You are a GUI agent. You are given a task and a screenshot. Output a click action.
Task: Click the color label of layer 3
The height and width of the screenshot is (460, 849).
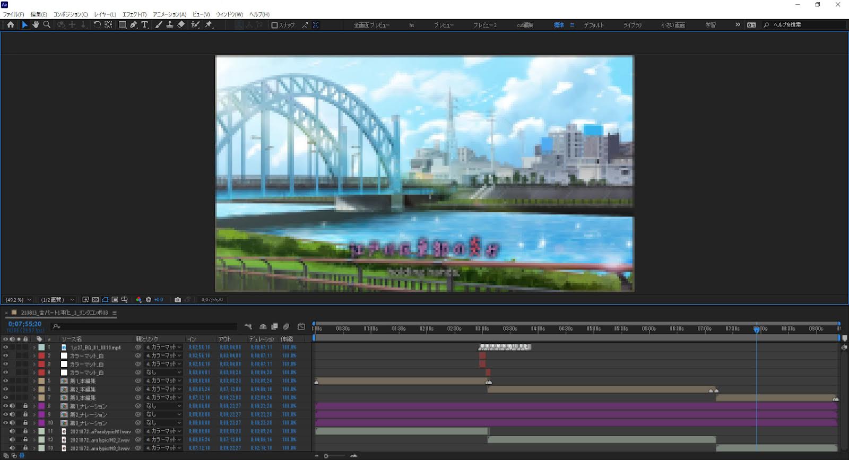(41, 364)
